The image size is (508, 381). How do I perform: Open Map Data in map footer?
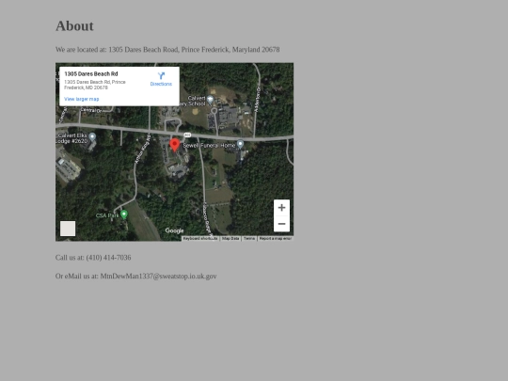[x=230, y=238]
